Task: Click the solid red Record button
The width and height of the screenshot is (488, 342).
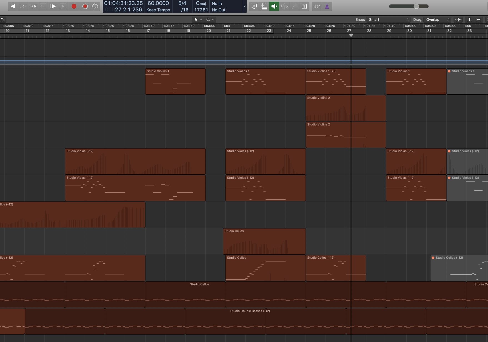Action: pos(74,6)
